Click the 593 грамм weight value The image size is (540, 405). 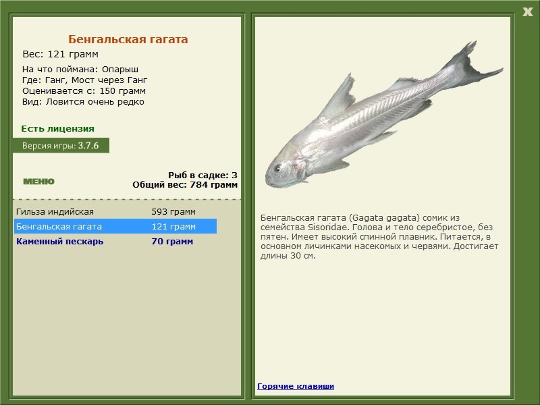click(173, 211)
